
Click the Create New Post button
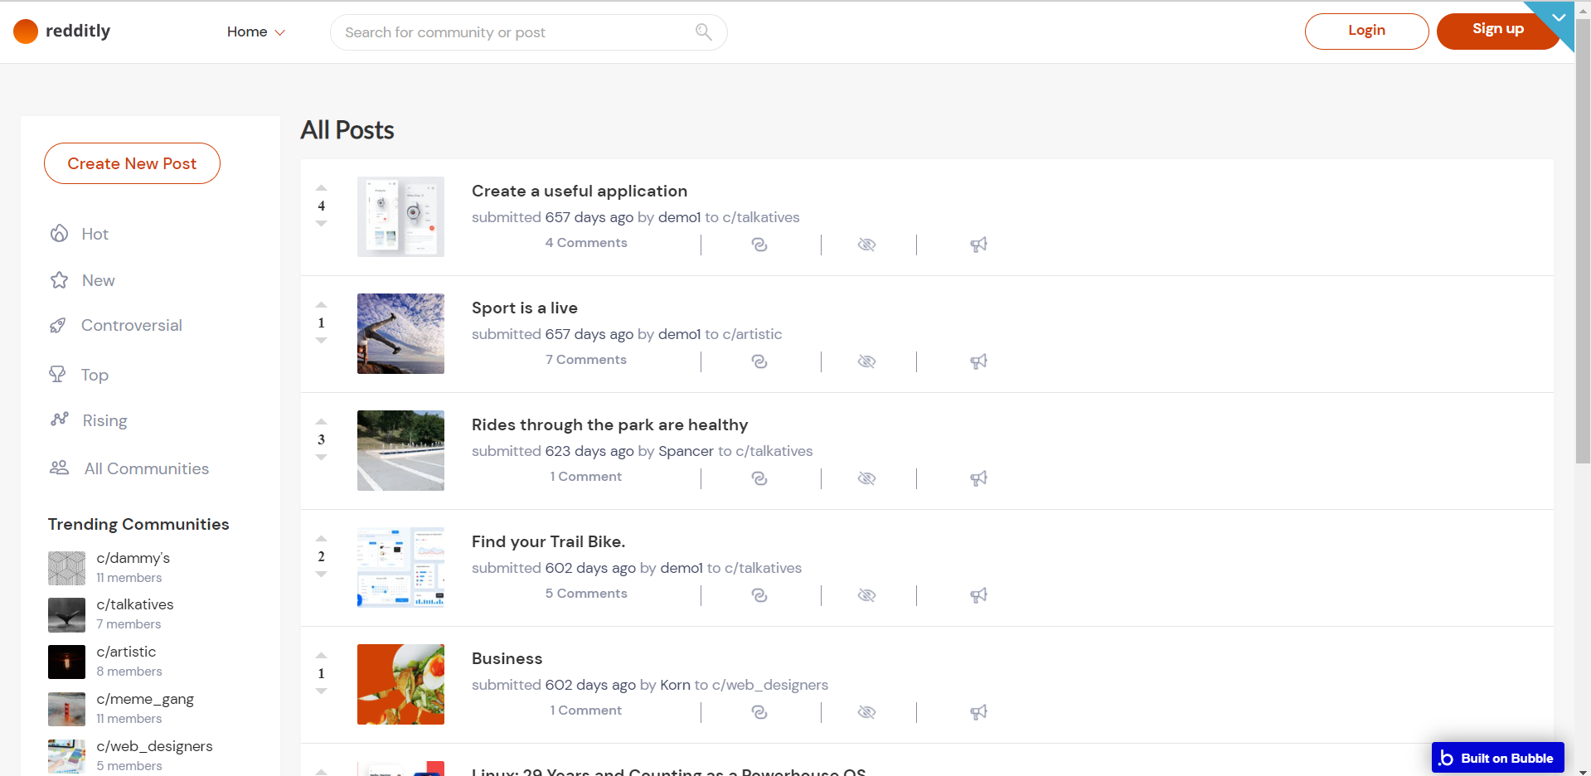pos(132,163)
